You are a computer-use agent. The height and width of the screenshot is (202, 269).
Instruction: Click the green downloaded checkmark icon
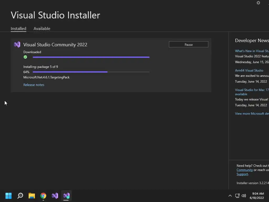click(25, 57)
